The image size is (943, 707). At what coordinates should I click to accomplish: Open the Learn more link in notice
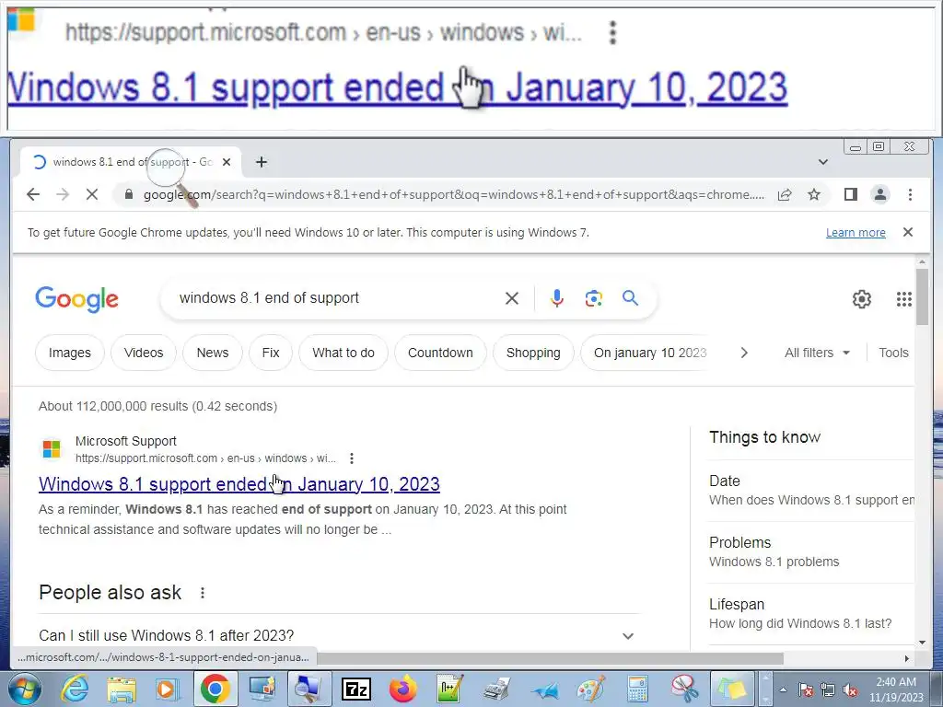point(856,233)
